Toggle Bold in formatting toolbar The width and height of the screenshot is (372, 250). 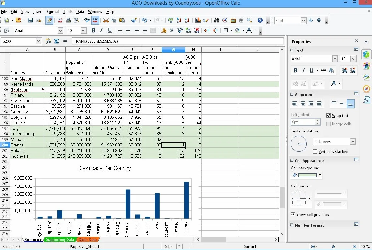point(94,30)
